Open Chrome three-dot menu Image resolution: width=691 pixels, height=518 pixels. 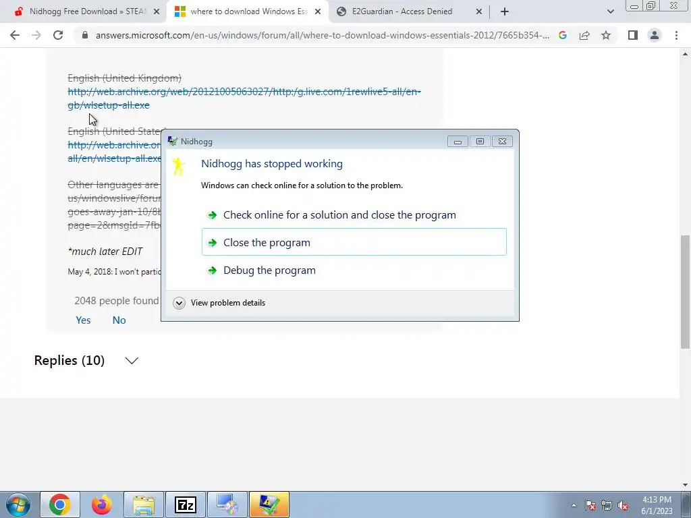(676, 35)
